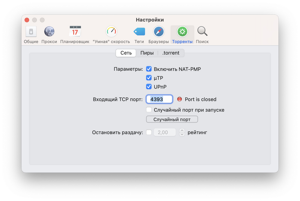The image size is (300, 201).
Task: Enable the Остановить раздачу checkbox
Action: 149,133
